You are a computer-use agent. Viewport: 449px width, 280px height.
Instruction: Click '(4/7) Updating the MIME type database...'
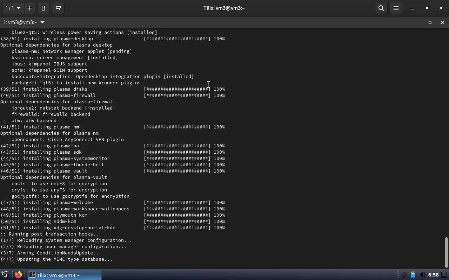tap(56, 259)
